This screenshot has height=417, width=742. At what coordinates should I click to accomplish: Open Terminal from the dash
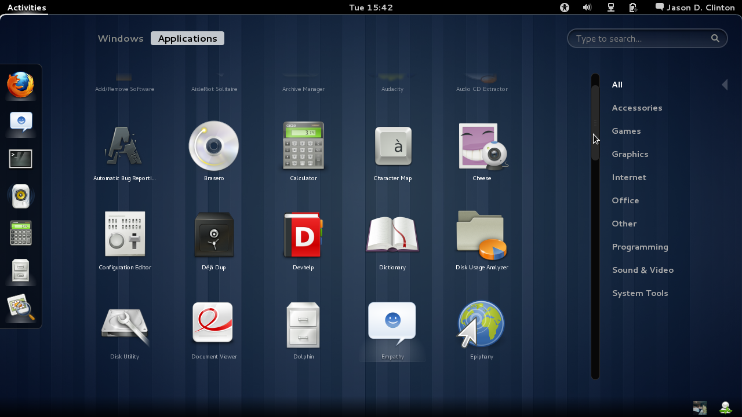pyautogui.click(x=21, y=159)
